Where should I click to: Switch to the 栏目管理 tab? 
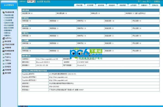click(90, 5)
